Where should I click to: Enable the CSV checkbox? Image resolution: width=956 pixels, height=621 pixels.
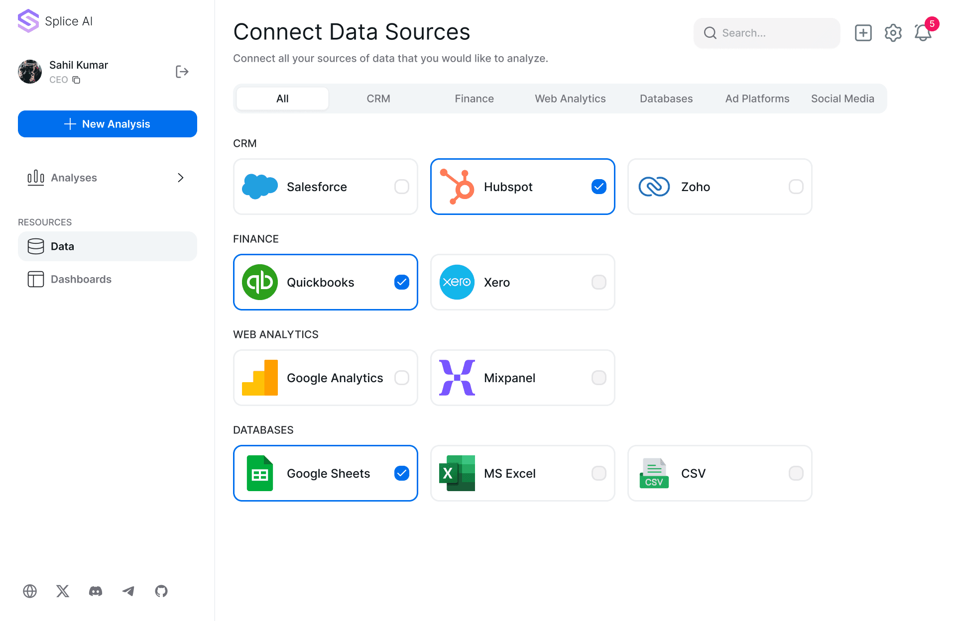(796, 473)
